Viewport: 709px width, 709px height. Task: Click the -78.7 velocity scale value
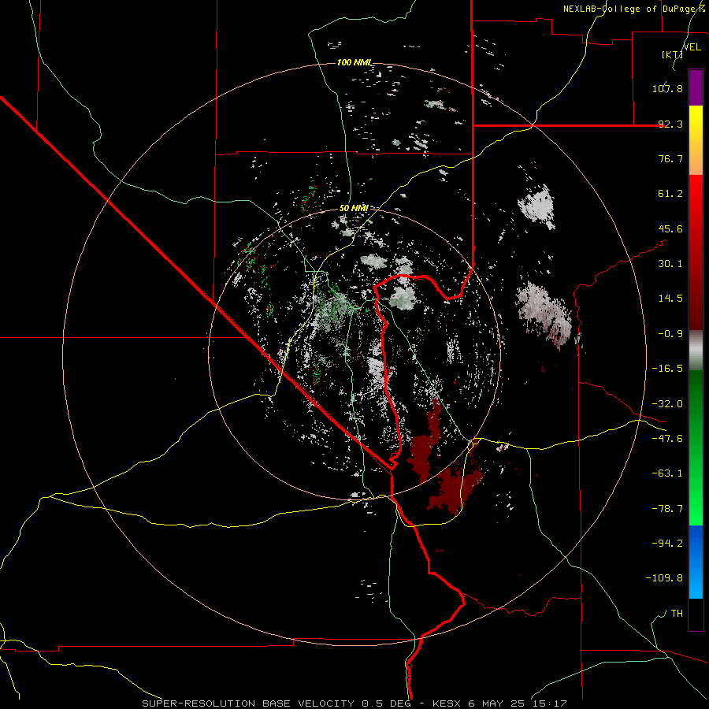click(667, 509)
